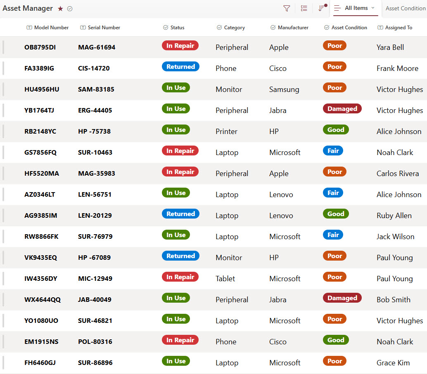Click the Fair badge for GS7856FQ
Viewport: 427px width, 374px height.
333,151
